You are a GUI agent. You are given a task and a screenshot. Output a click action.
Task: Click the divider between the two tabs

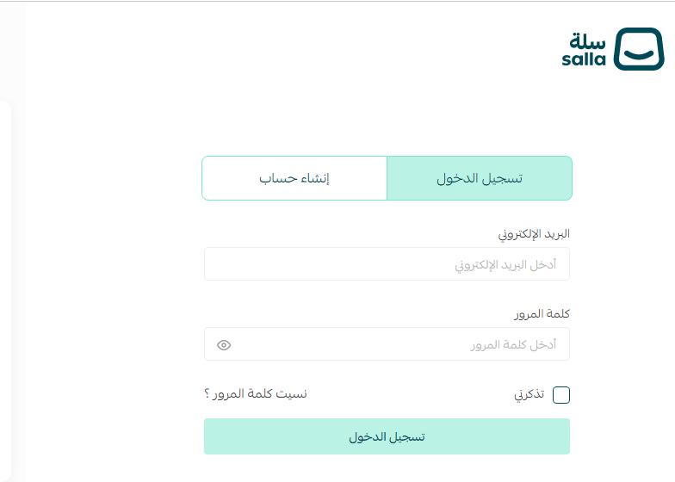(x=387, y=178)
